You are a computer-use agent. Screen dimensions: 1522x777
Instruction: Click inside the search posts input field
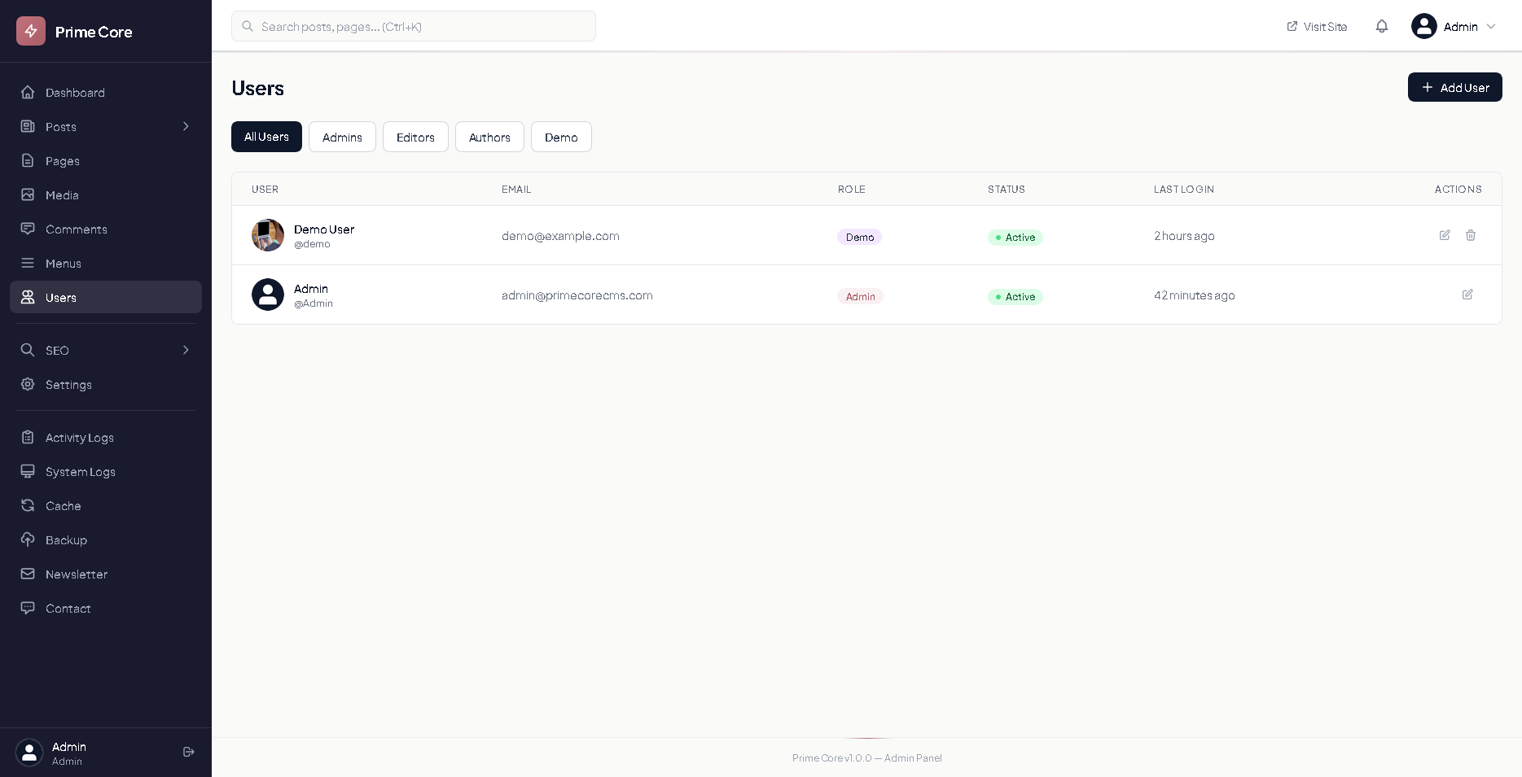(413, 26)
